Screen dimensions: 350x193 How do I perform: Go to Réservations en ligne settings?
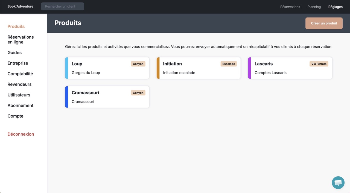click(21, 40)
